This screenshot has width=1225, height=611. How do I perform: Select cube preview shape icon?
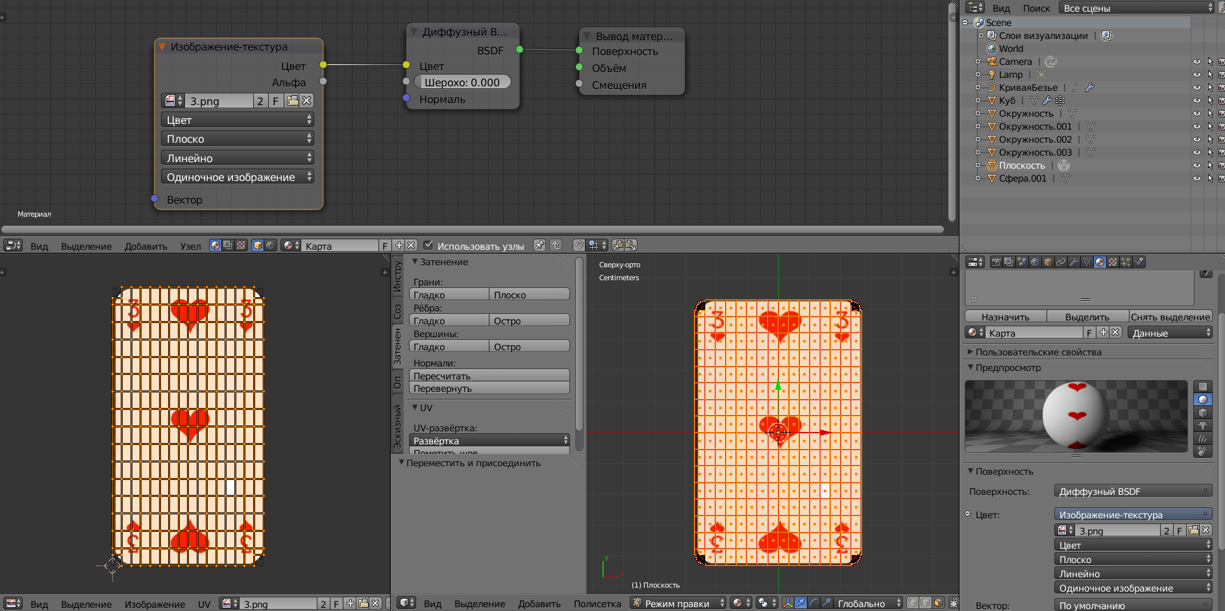(1203, 413)
